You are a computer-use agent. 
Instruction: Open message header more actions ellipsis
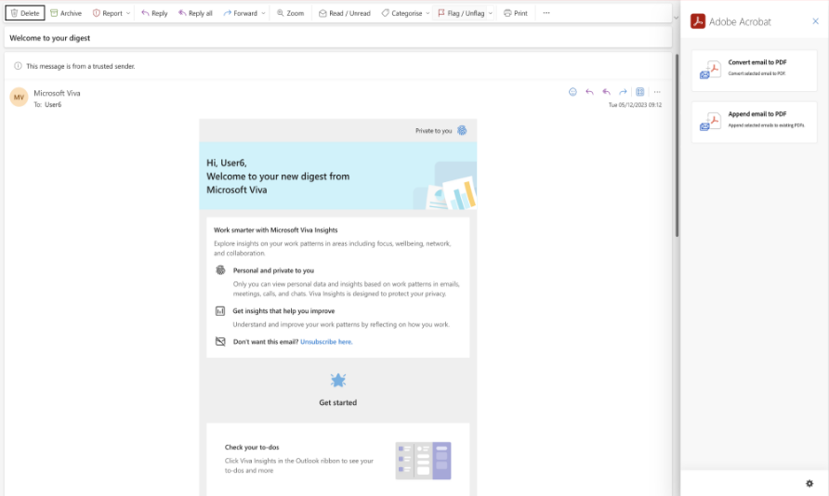[657, 92]
